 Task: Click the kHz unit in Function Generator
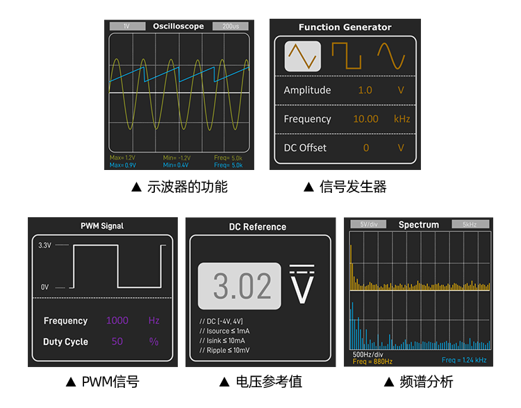coord(402,119)
